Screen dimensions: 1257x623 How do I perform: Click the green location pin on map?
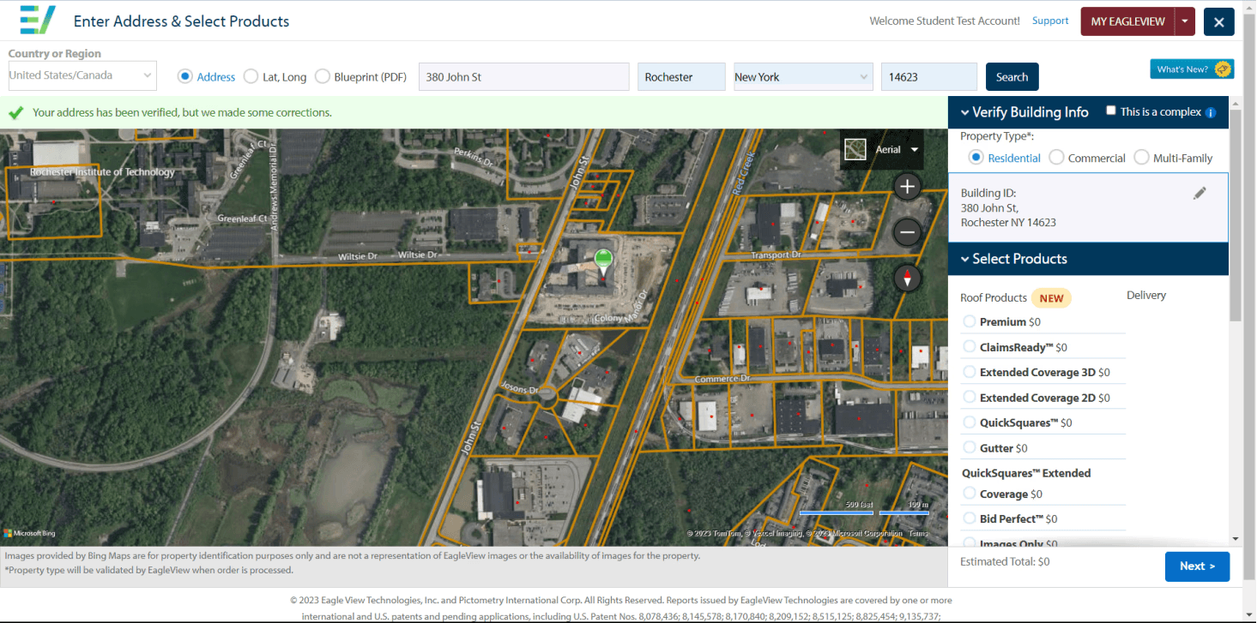[x=604, y=261]
